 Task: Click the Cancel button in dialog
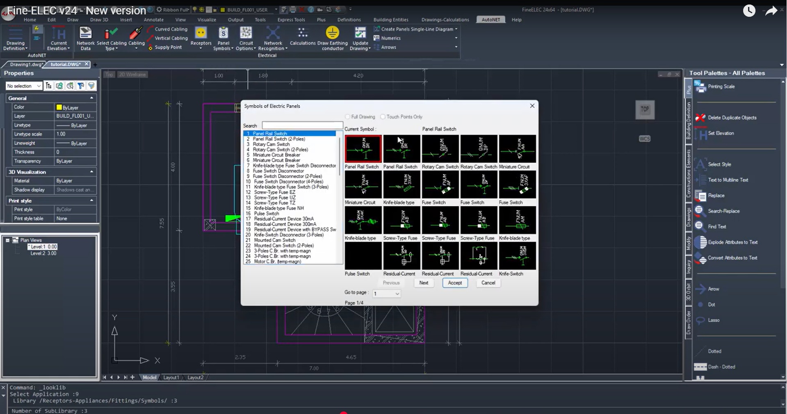pyautogui.click(x=488, y=283)
